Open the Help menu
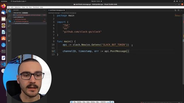Image resolution: width=184 pixels, height=103 pixels. tap(41, 7)
